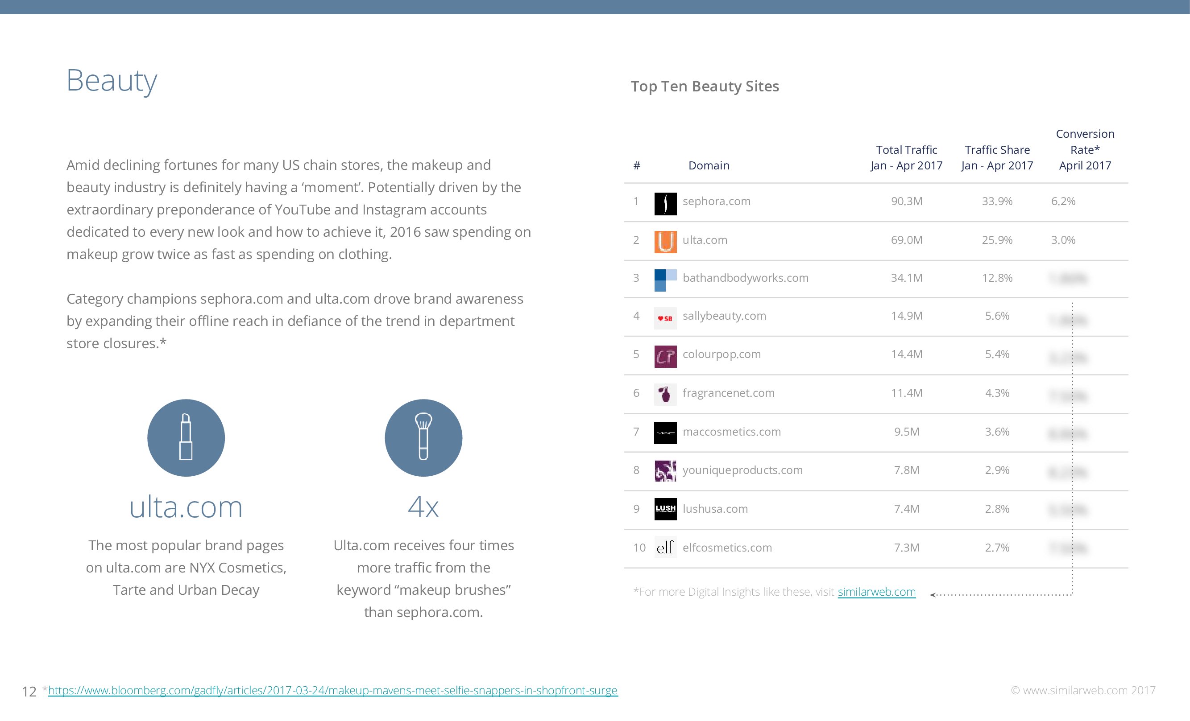Click the LUSH logo icon
Image resolution: width=1190 pixels, height=721 pixels.
pos(665,509)
